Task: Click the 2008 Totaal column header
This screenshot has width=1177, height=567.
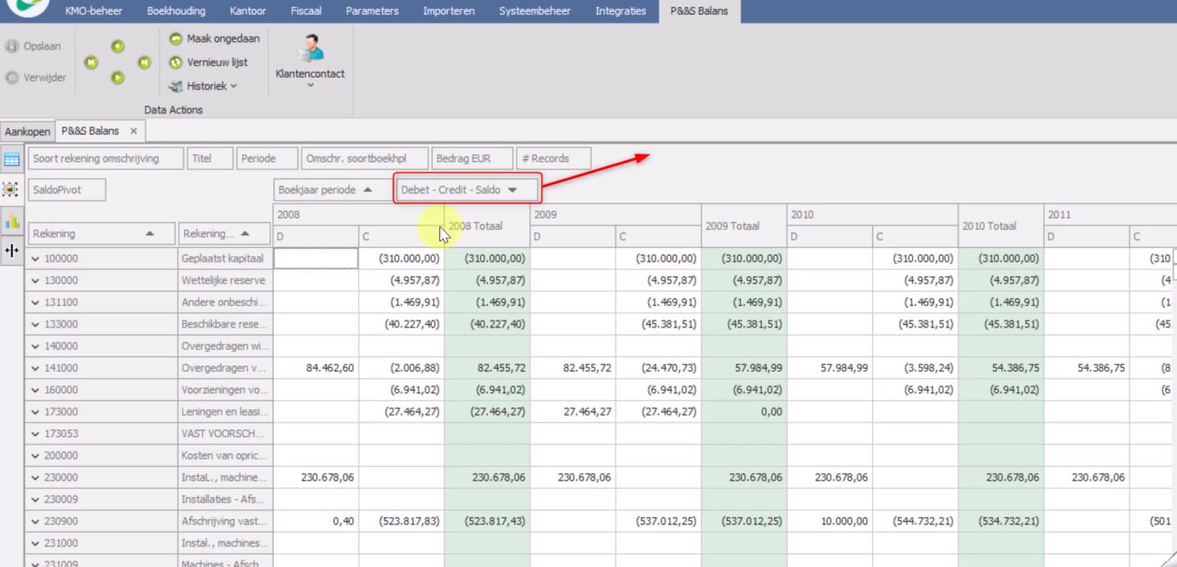Action: pyautogui.click(x=486, y=225)
